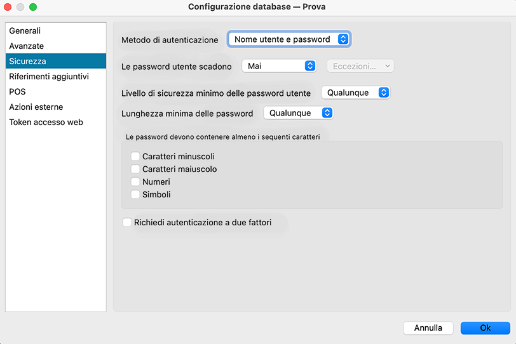Enable Richiedi autenticazione a due fattori
The width and height of the screenshot is (516, 344).
pyautogui.click(x=127, y=223)
